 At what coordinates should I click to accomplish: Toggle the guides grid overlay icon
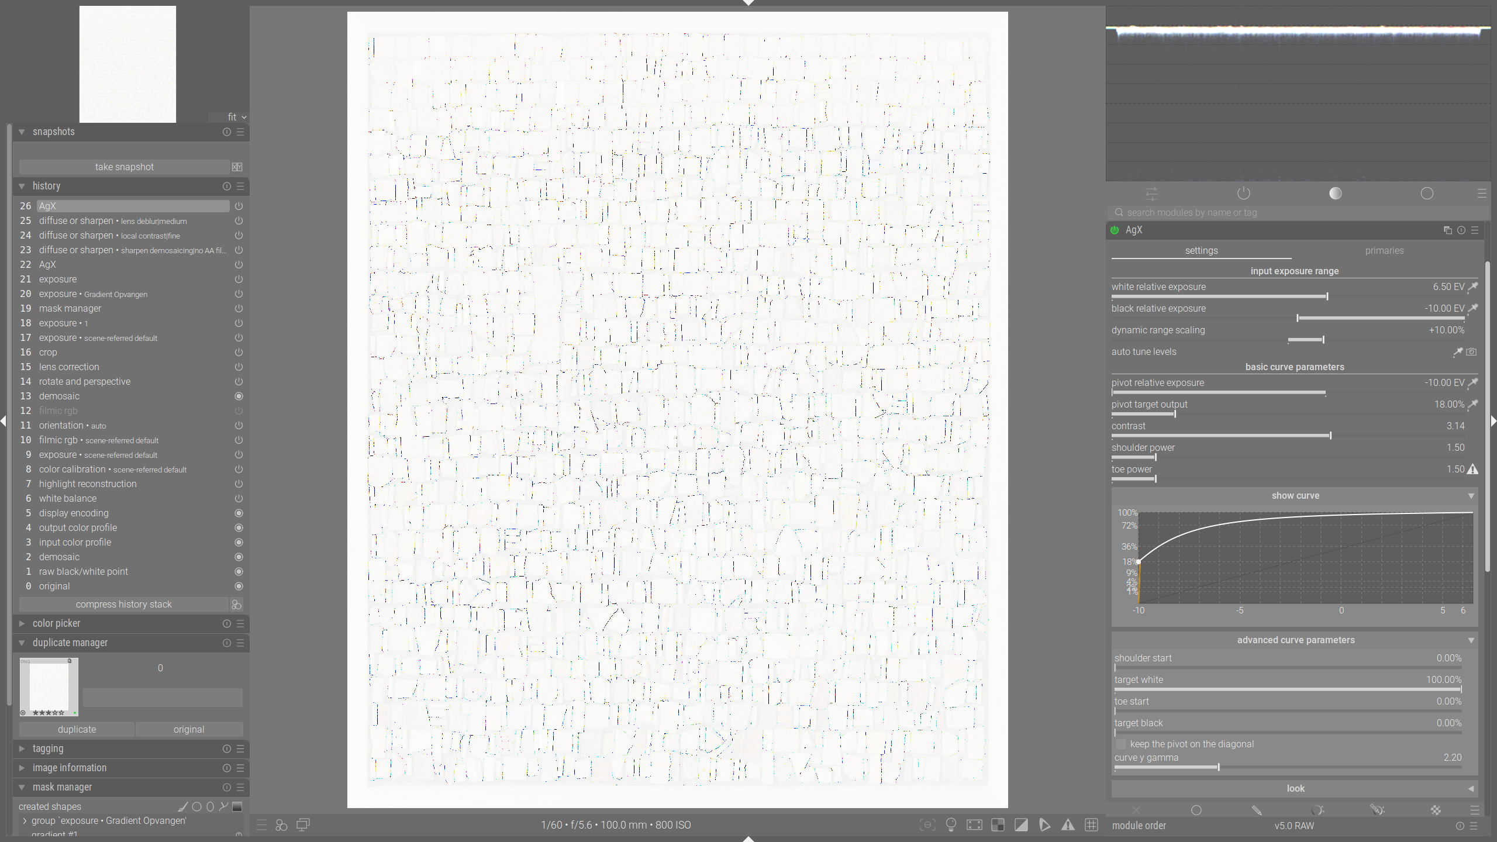1091,825
